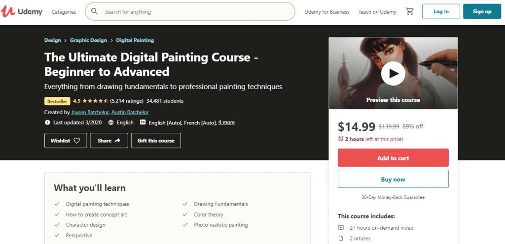This screenshot has height=244, width=505.
Task: Open the Design breadcrumb
Action: (53, 40)
